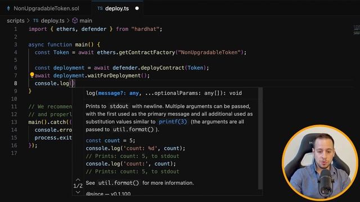This screenshot has height=202, width=360.
Task: Place cursor inside console.log parentheses on line 8
Action: [73, 84]
